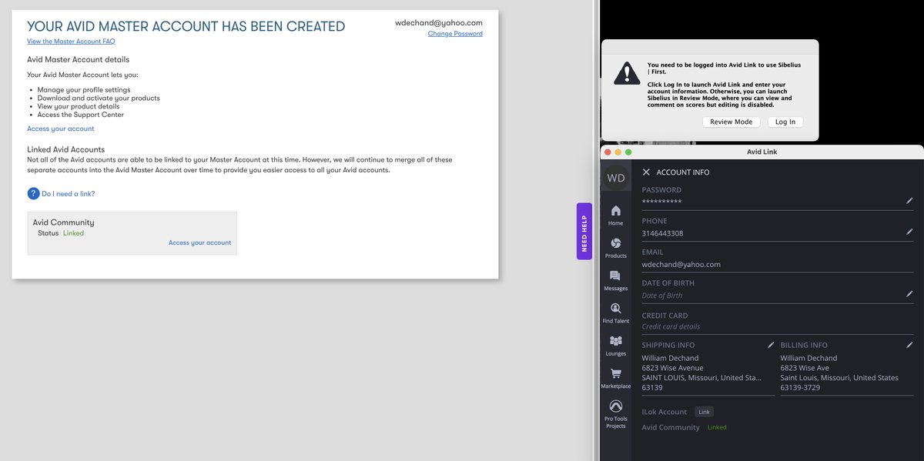The image size is (924, 461).
Task: Open Lounges in Avid Link sidebar
Action: pos(615,346)
